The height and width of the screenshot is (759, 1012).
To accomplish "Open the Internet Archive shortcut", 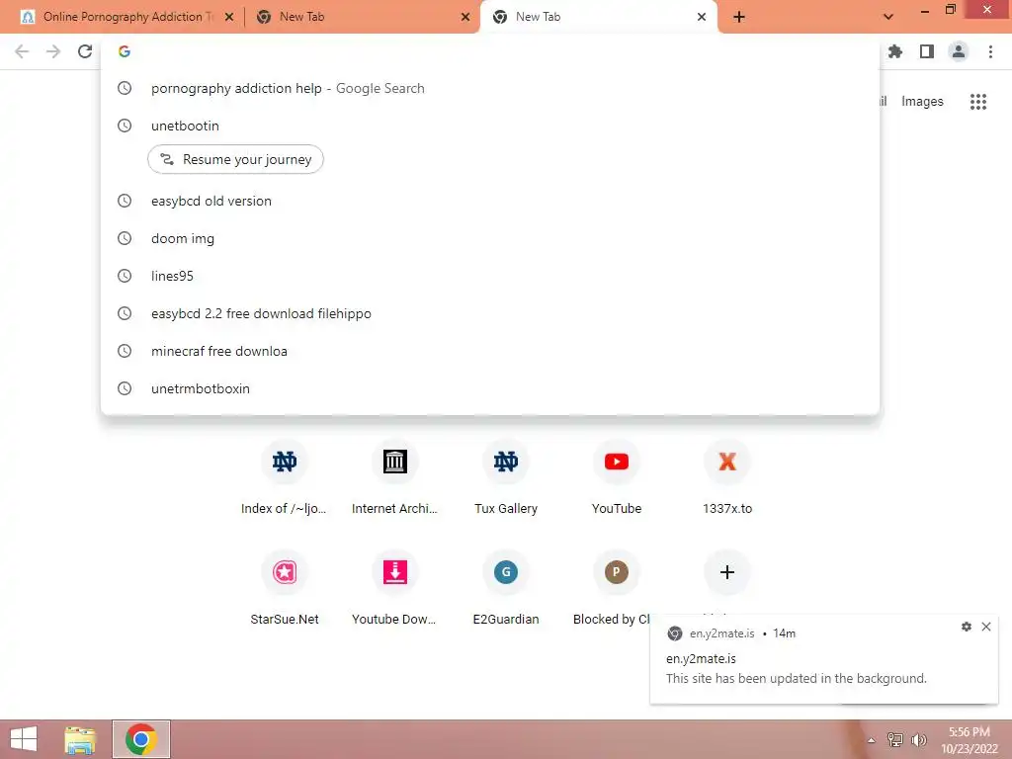I will point(395,477).
